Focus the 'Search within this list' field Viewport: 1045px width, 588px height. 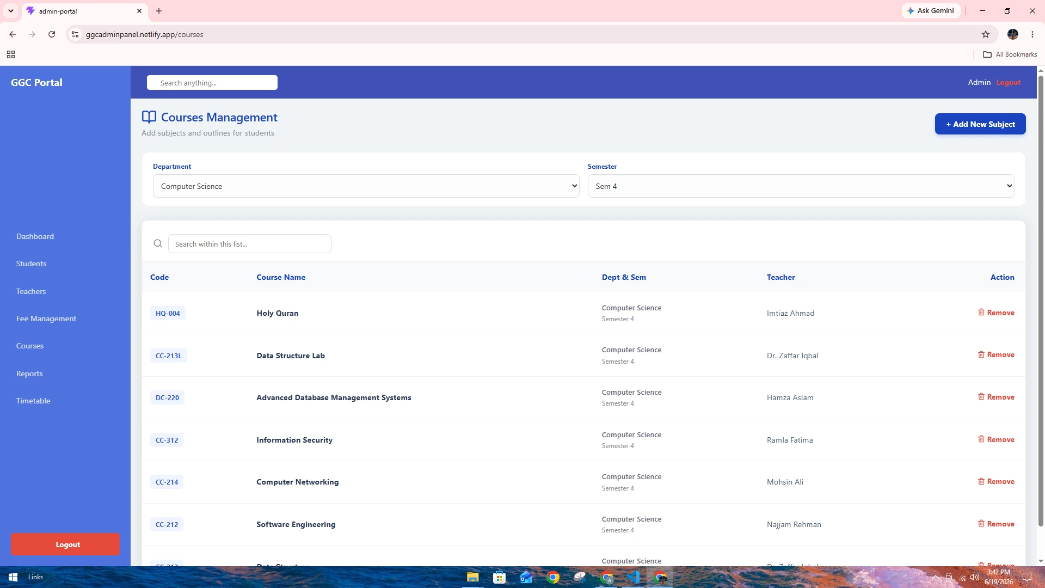[x=250, y=244]
